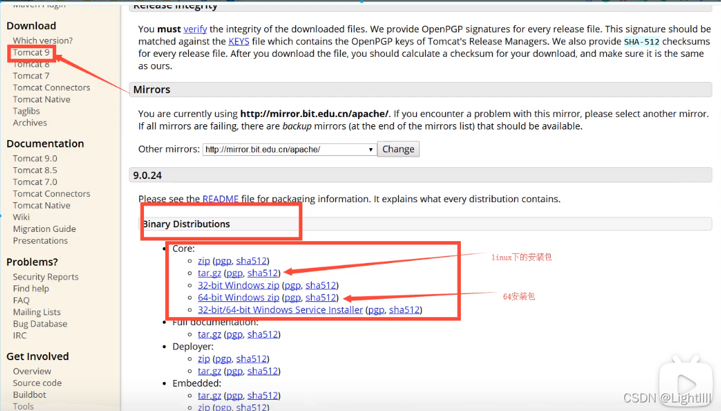Download the Embedded tar.gz
This screenshot has height=411, width=721.
click(209, 395)
